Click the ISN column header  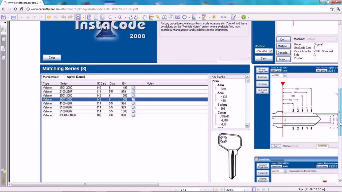[124, 83]
